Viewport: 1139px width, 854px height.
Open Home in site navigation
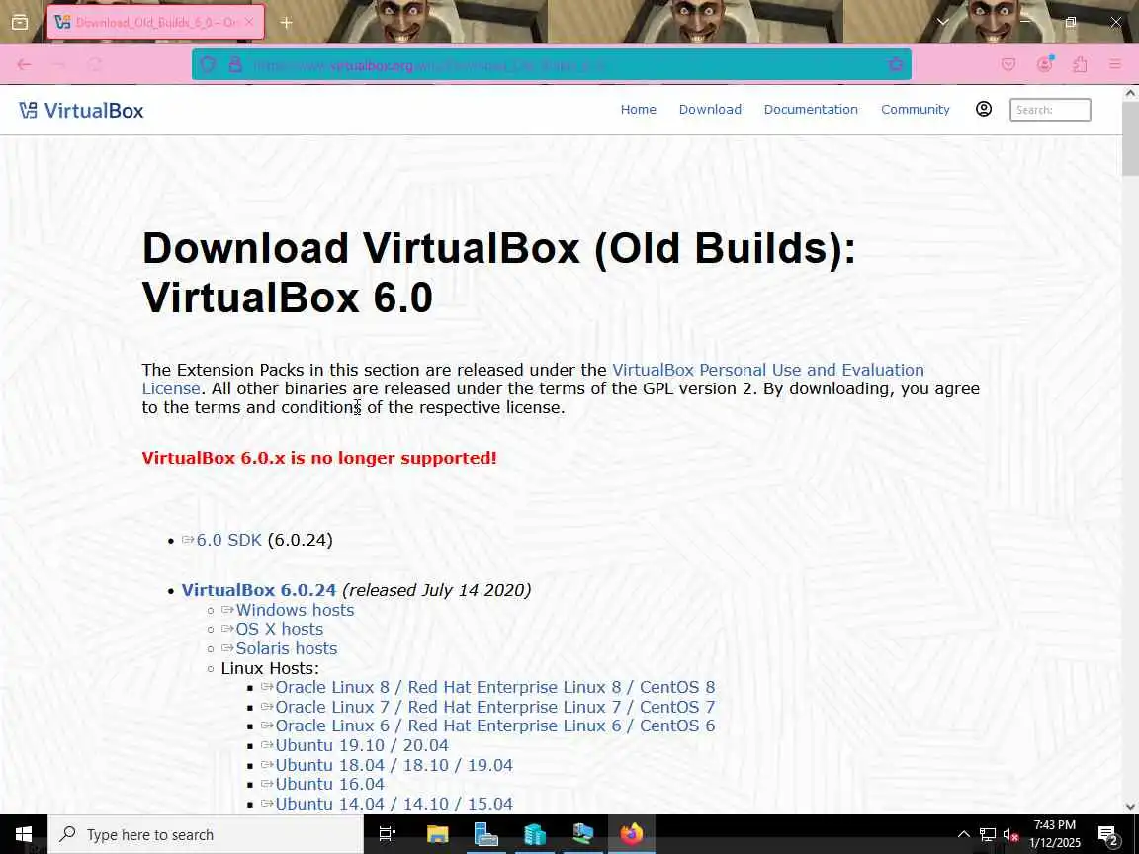click(639, 109)
